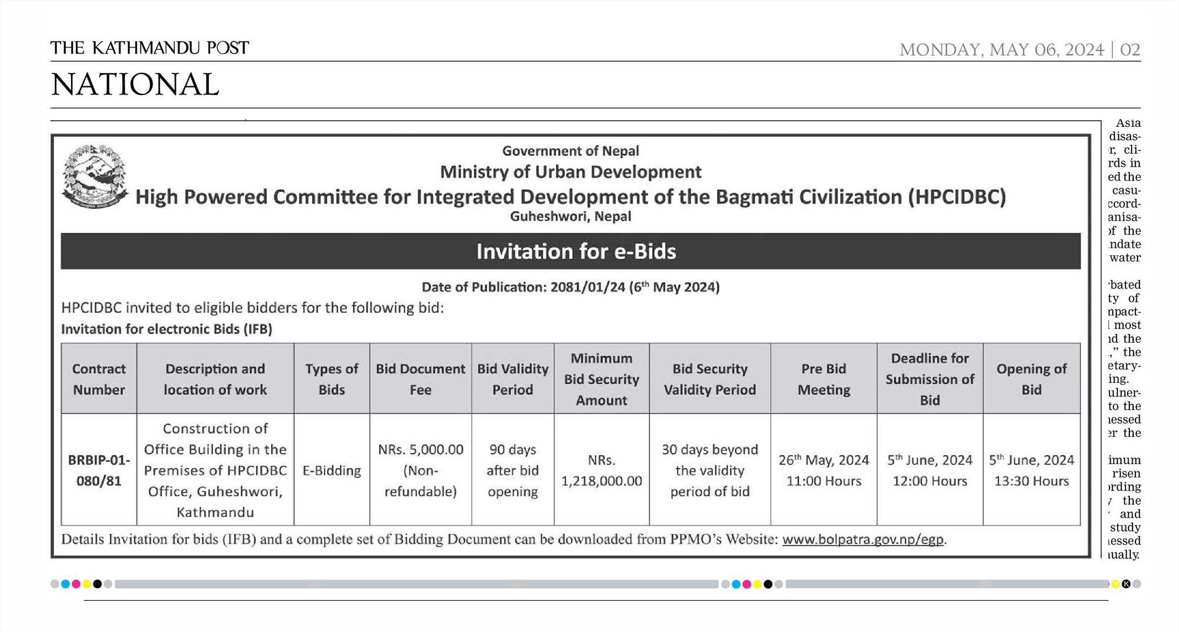
Task: Click the "Opening of Bid" column header
Action: [1031, 379]
